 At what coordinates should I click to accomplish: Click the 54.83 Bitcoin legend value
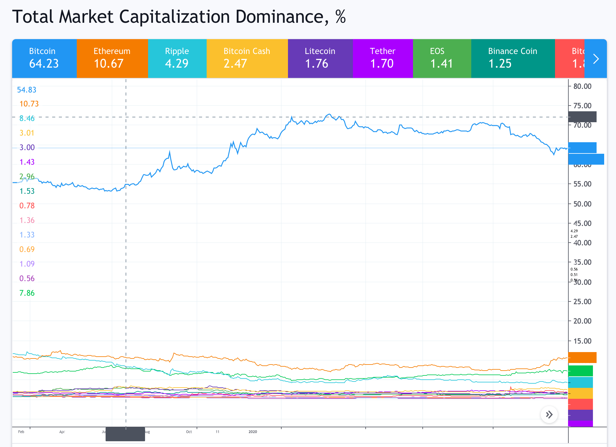26,90
